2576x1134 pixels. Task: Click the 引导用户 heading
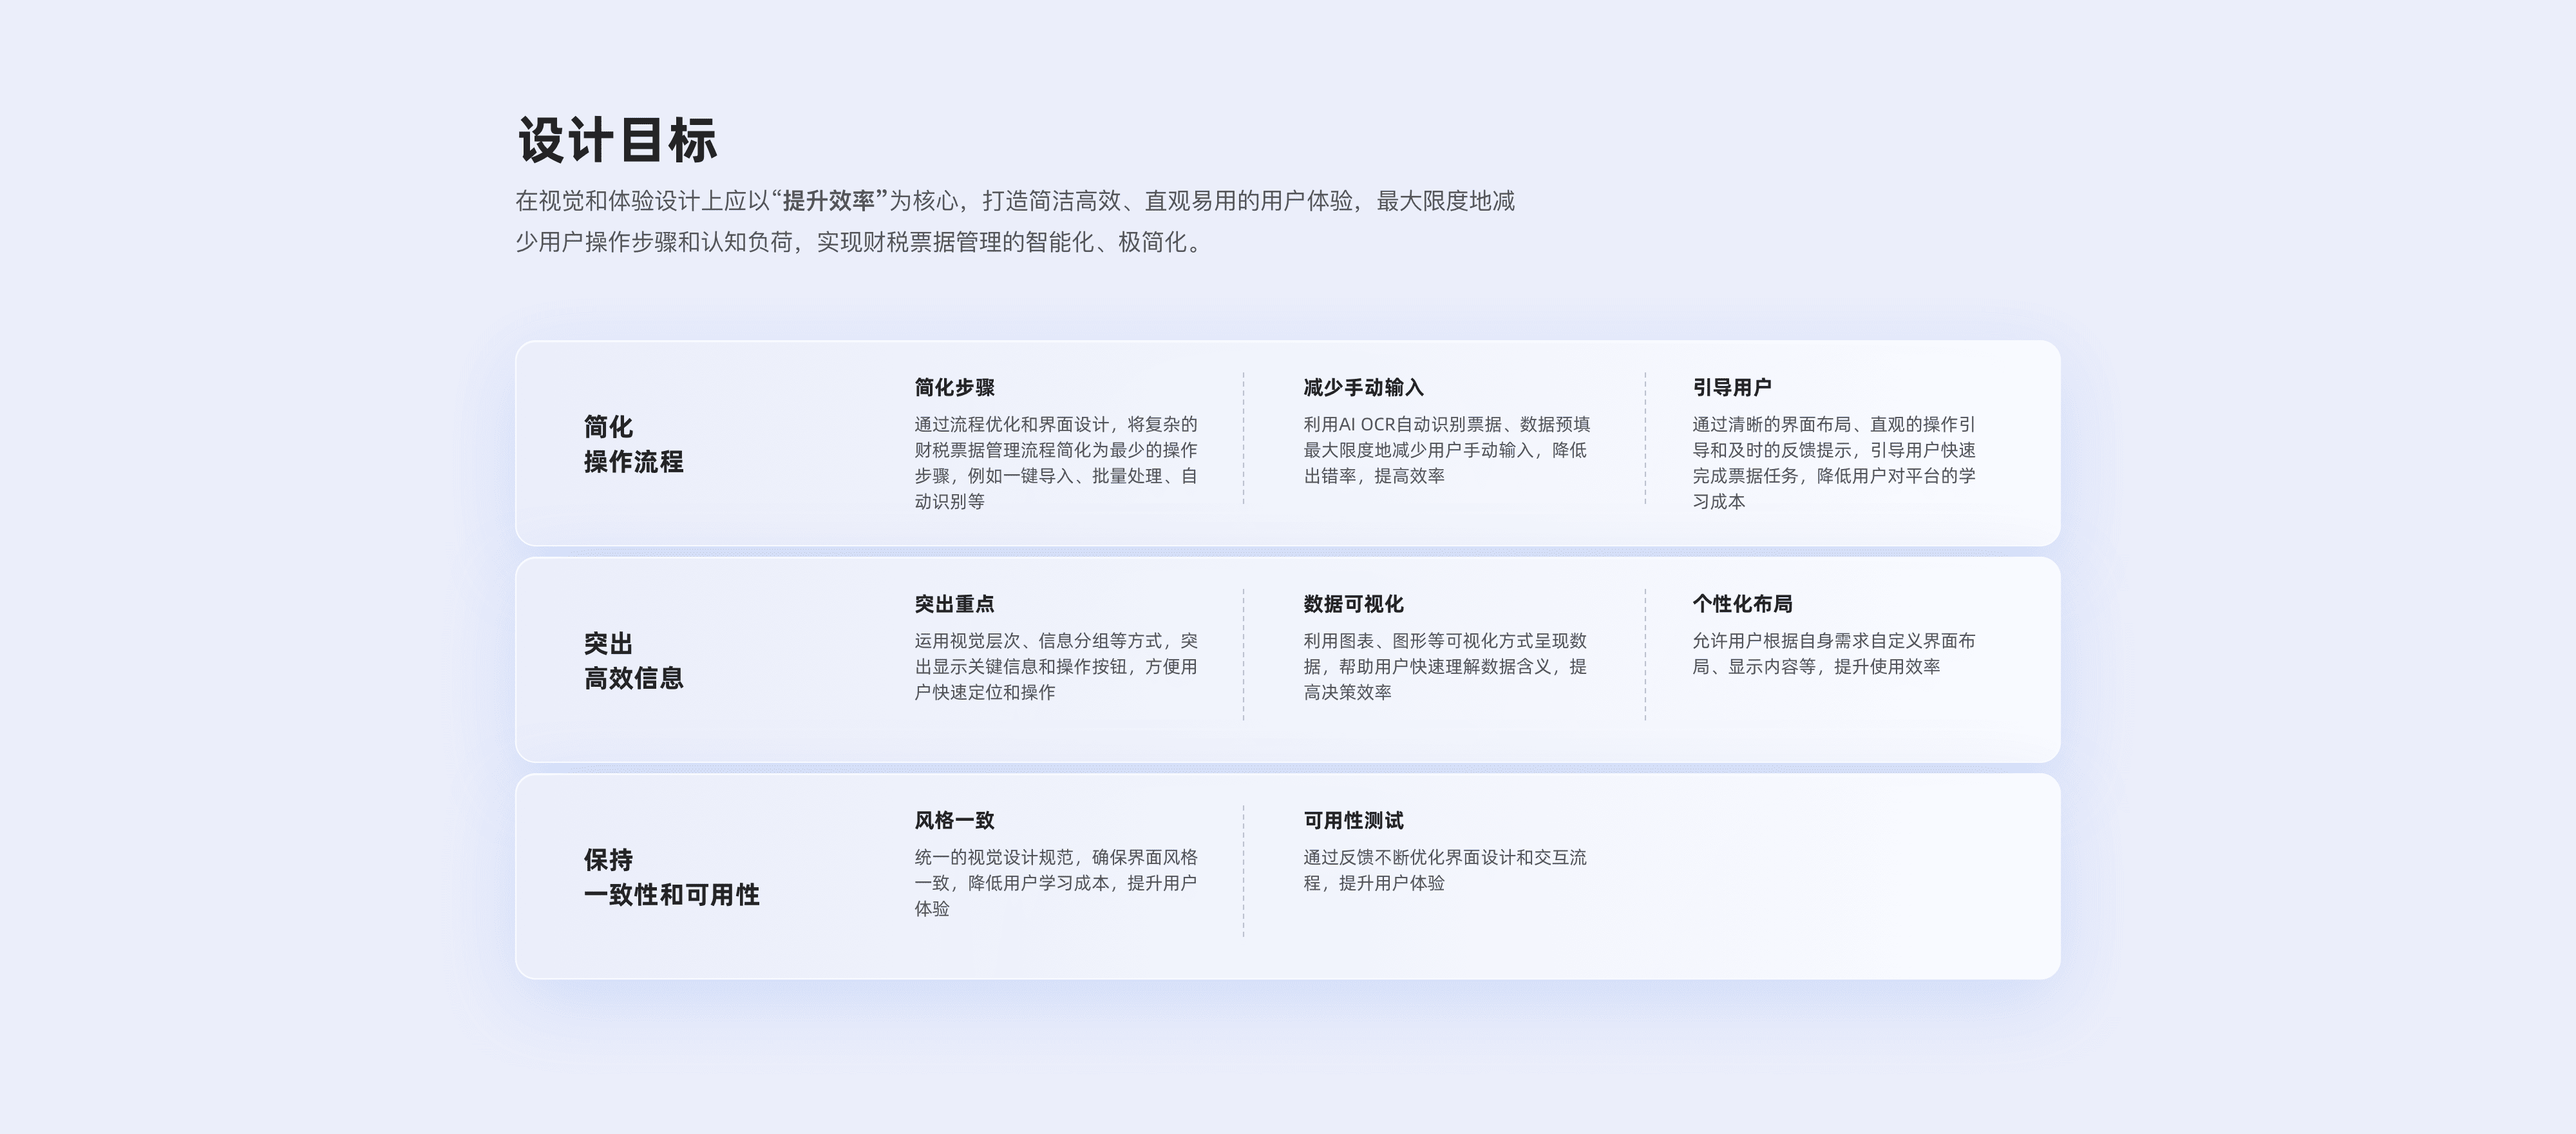point(1731,387)
